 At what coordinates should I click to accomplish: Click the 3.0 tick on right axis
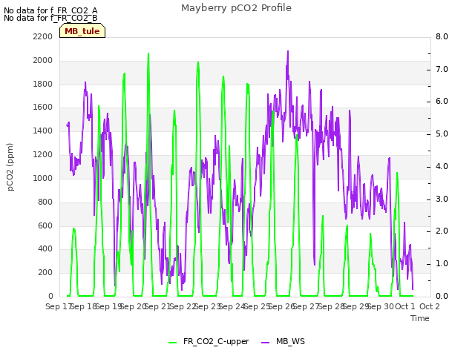(x=442, y=200)
